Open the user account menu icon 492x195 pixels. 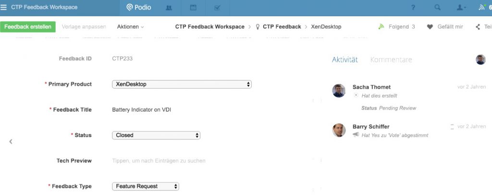click(461, 7)
